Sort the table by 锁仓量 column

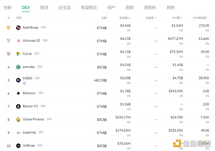[125, 18]
